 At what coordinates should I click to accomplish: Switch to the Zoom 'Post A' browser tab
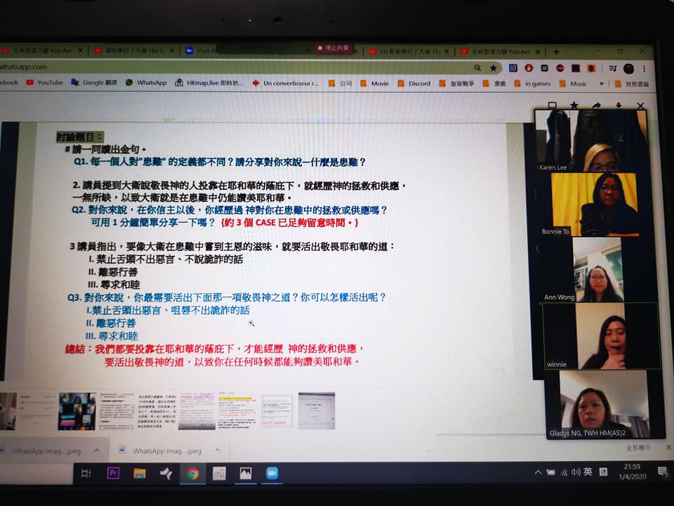pyautogui.click(x=202, y=51)
